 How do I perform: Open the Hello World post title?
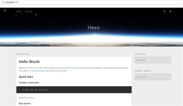click(x=29, y=62)
